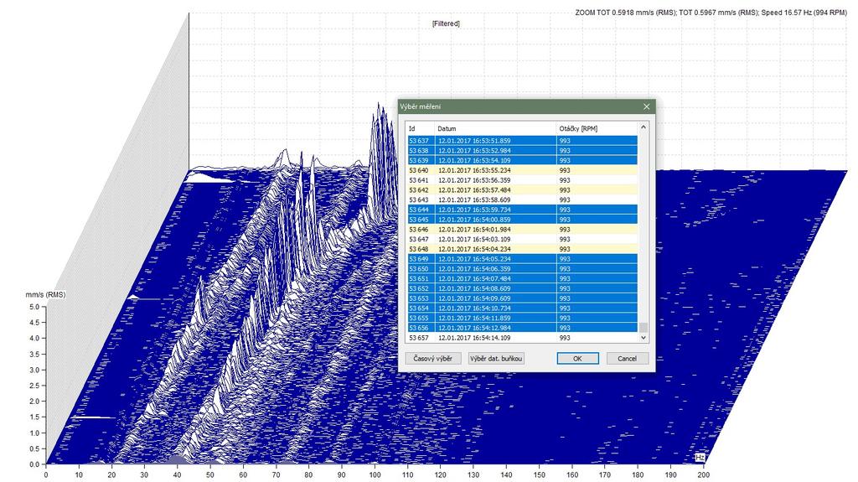858x482 pixels.
Task: Close the Výběr měření dialog
Action: pos(646,106)
